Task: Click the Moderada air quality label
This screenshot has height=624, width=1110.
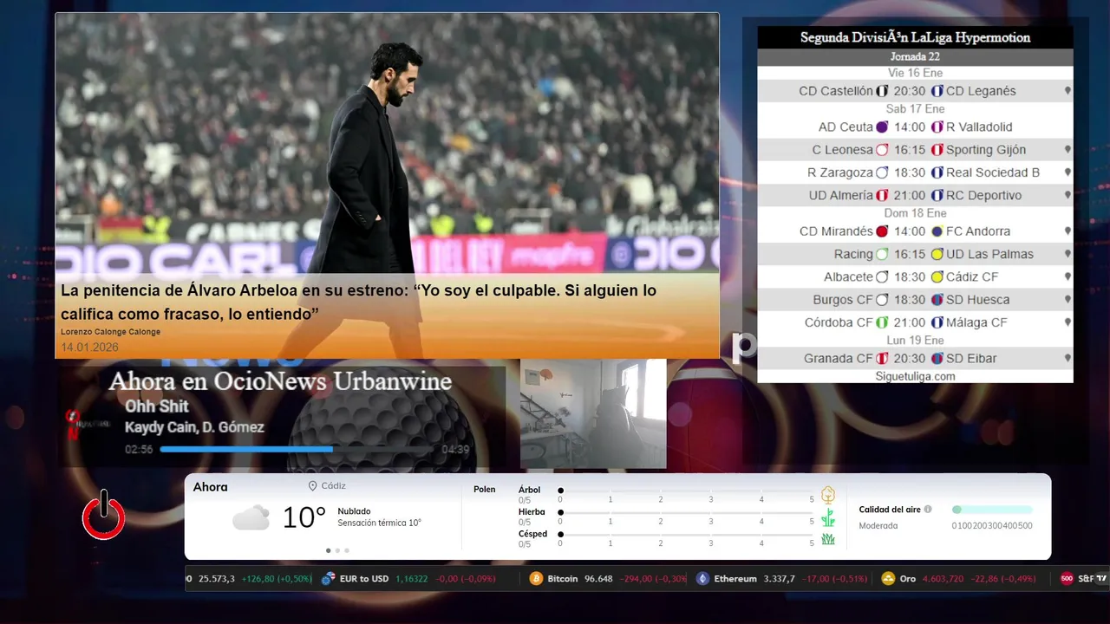Action: point(878,526)
